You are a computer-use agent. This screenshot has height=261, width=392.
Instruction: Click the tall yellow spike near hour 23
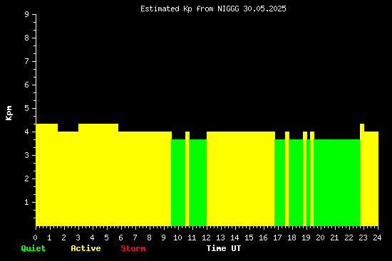(x=362, y=175)
